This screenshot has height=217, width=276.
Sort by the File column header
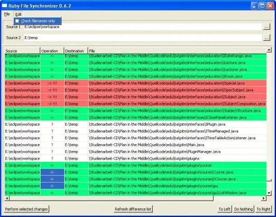click(177, 51)
